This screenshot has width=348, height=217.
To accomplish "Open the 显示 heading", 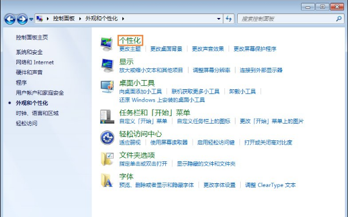I will pos(126,62).
